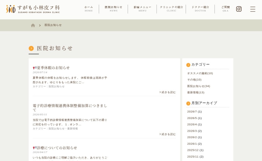Click category line カテゴリー：医院お知らせ・最新情報
Image resolution: width=262 pixels, height=161 pixels.
[x=55, y=129]
